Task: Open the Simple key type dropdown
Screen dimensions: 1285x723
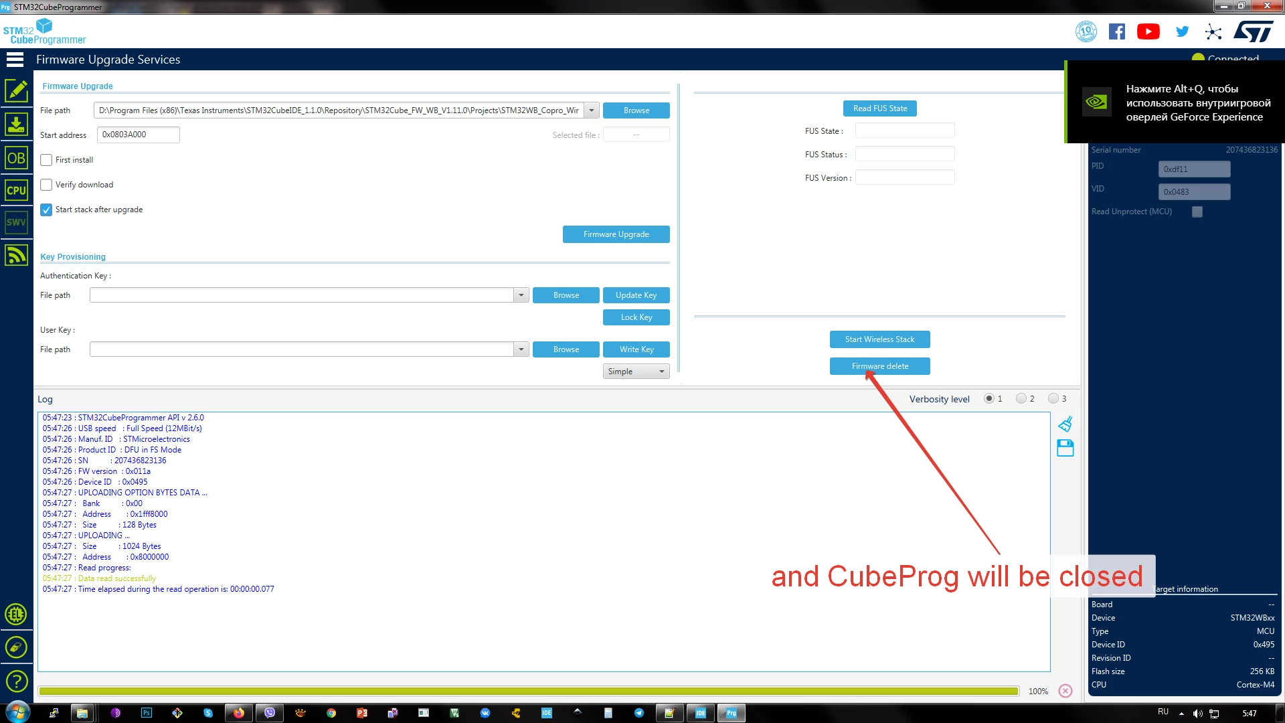Action: tap(636, 372)
